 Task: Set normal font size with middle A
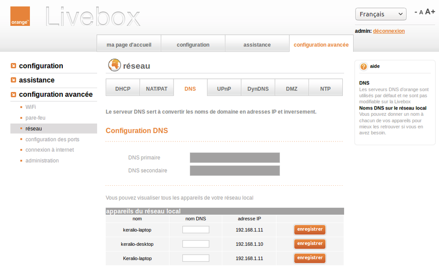421,12
